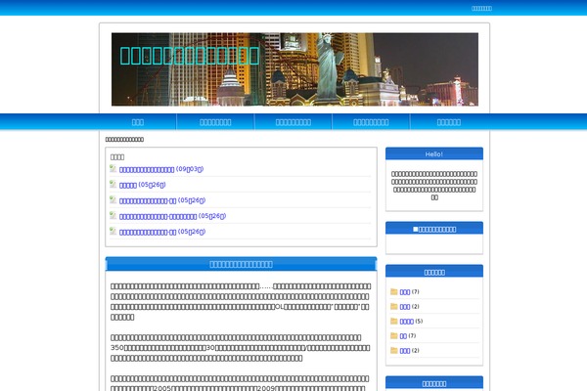Select the third, middle navigation bar item

[293, 122]
